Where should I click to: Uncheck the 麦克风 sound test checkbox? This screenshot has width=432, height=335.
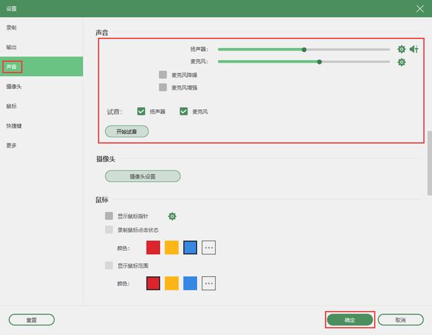pos(184,111)
